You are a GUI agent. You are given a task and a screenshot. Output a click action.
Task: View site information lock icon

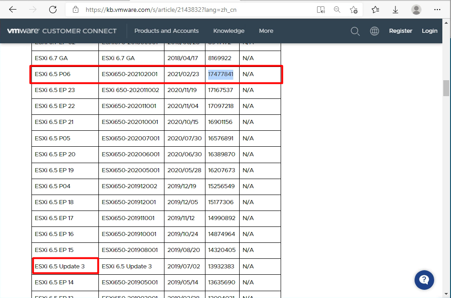(75, 10)
